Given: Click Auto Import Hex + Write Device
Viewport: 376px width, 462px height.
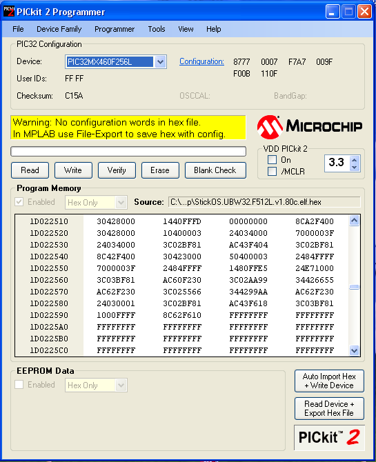Looking at the screenshot, I should [x=329, y=381].
